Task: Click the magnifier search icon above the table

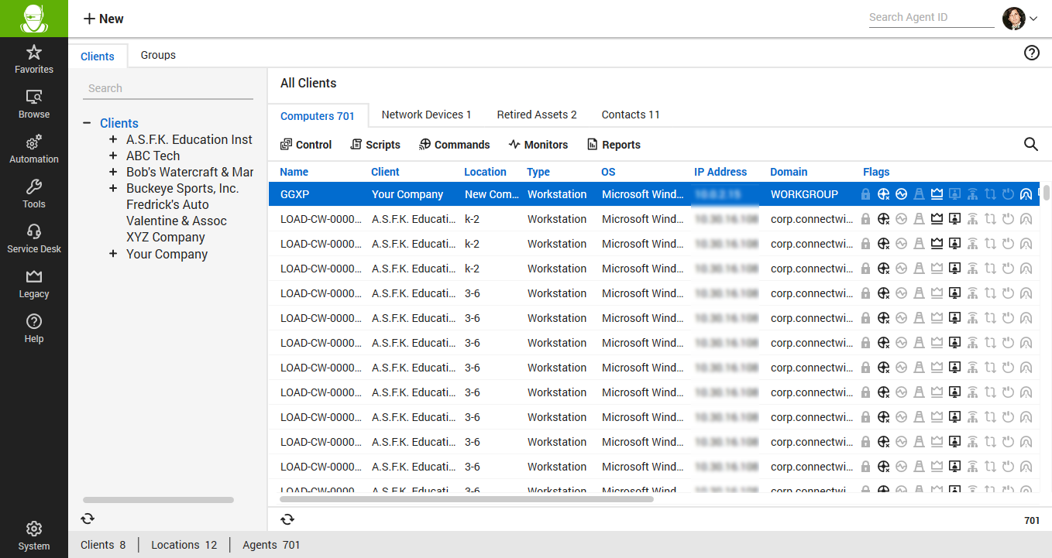Action: tap(1030, 144)
